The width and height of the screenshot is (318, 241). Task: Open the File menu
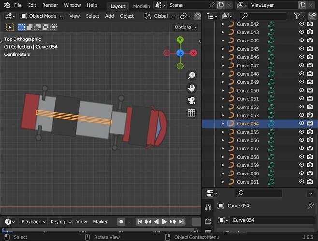coord(18,5)
